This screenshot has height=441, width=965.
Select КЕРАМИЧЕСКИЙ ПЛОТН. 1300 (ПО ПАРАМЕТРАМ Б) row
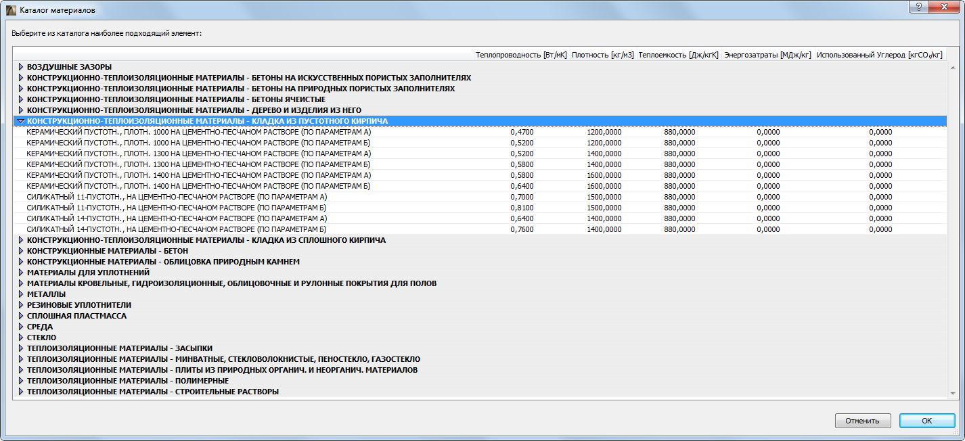[480, 164]
